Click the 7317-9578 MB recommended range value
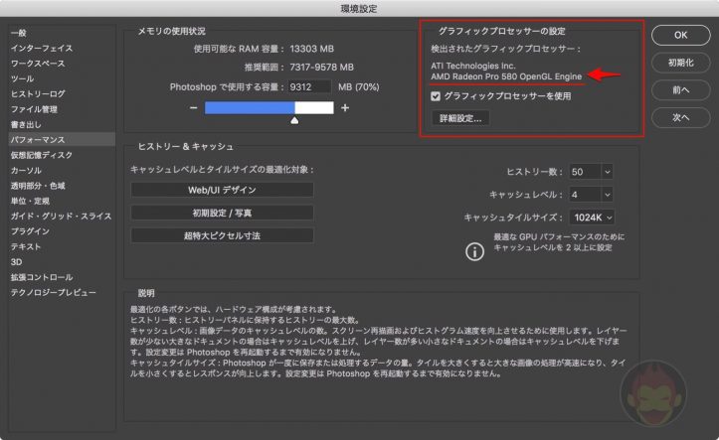Screen dimensions: 719x440 [x=322, y=67]
